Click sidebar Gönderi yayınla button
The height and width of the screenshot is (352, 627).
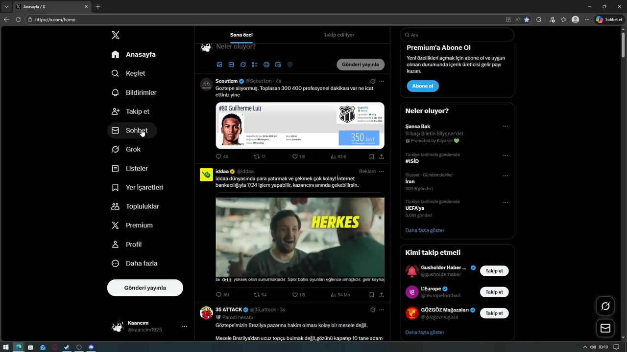(145, 288)
